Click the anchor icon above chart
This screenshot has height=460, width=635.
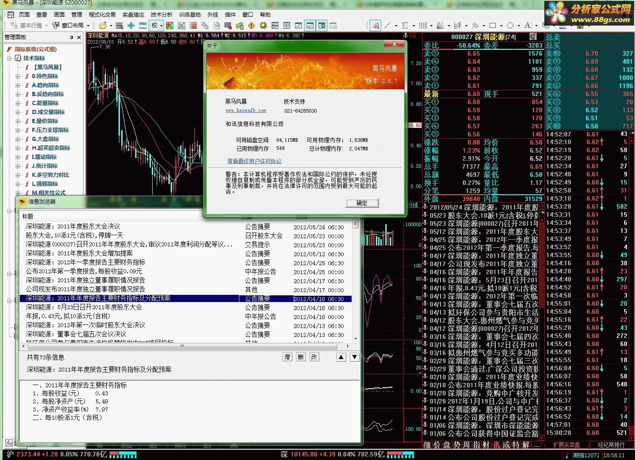pyautogui.click(x=406, y=35)
